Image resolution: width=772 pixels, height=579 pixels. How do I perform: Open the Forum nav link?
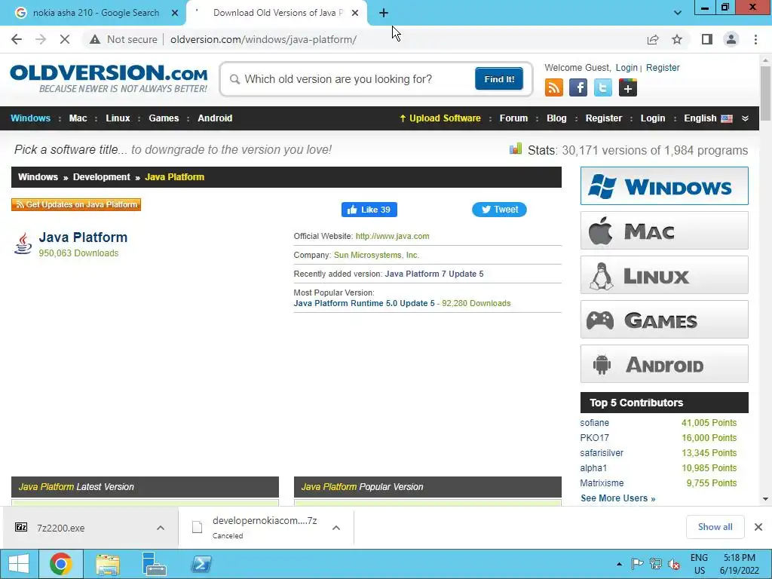(x=513, y=118)
